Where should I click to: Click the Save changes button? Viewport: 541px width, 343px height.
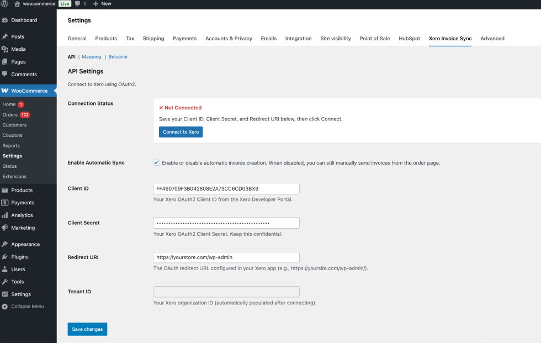87,329
